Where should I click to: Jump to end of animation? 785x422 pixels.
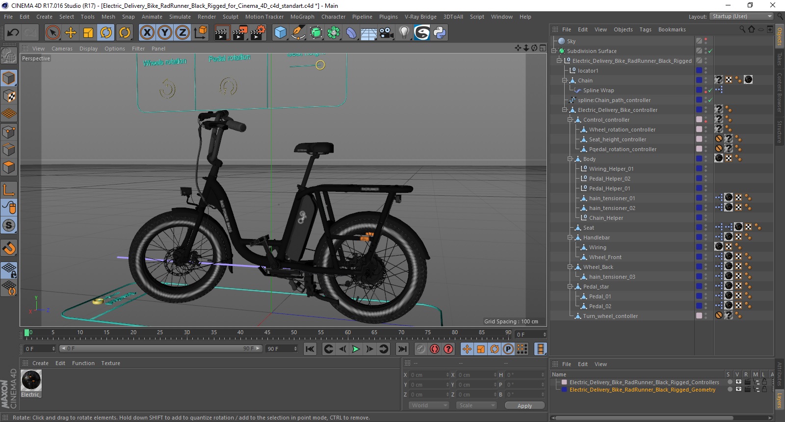coord(402,349)
